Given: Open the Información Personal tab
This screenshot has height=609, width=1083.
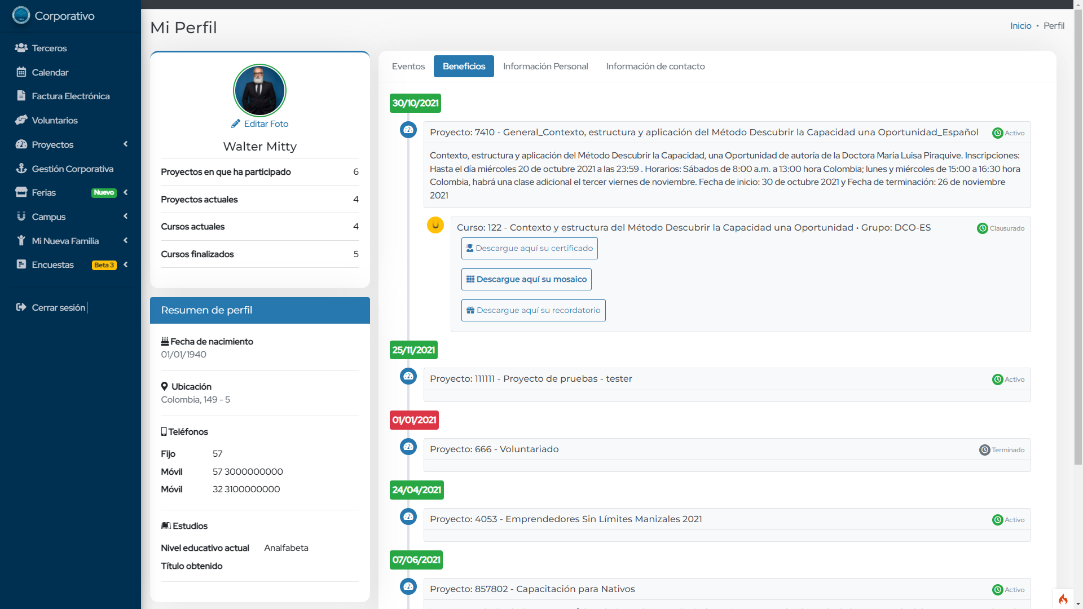Looking at the screenshot, I should click(x=545, y=67).
